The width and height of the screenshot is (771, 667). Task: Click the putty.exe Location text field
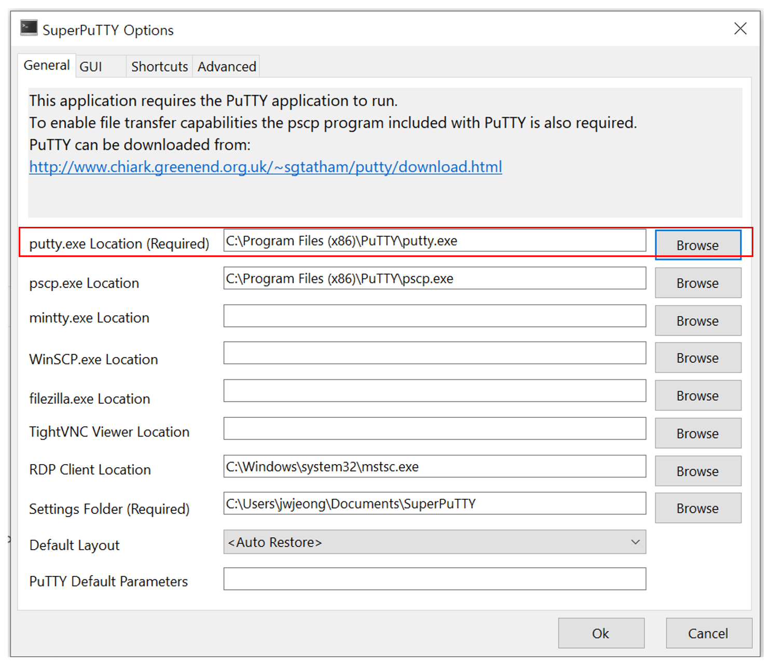click(x=435, y=241)
